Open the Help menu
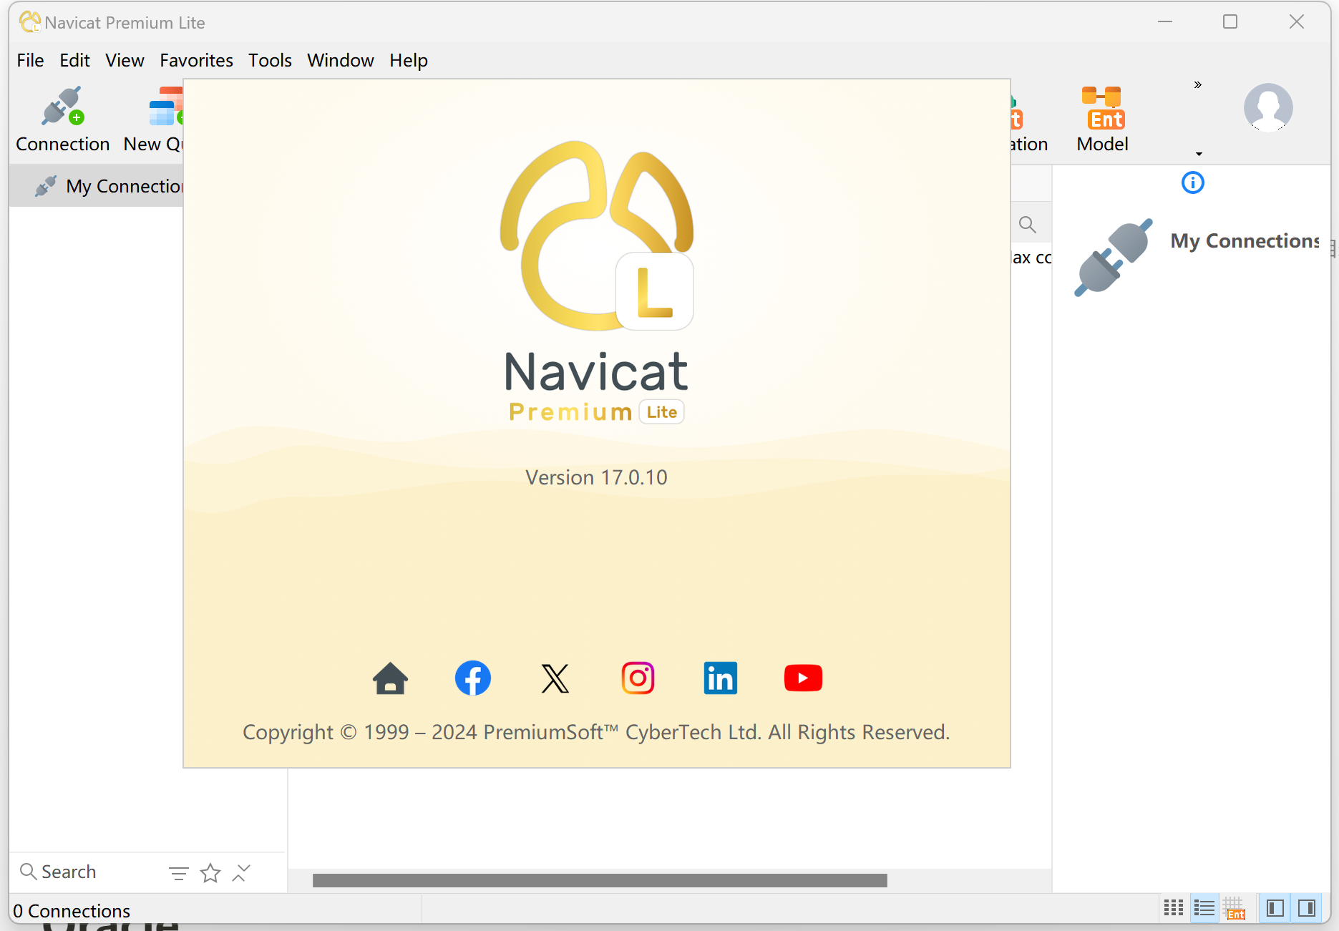 [x=409, y=60]
